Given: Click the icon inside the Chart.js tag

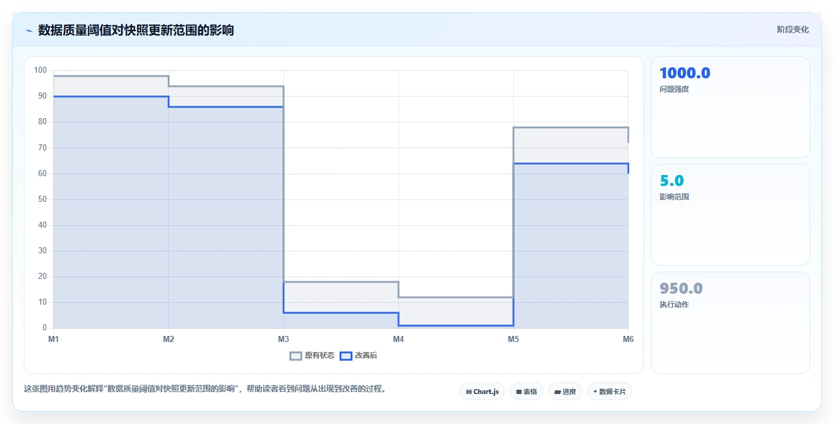Looking at the screenshot, I should click(469, 392).
